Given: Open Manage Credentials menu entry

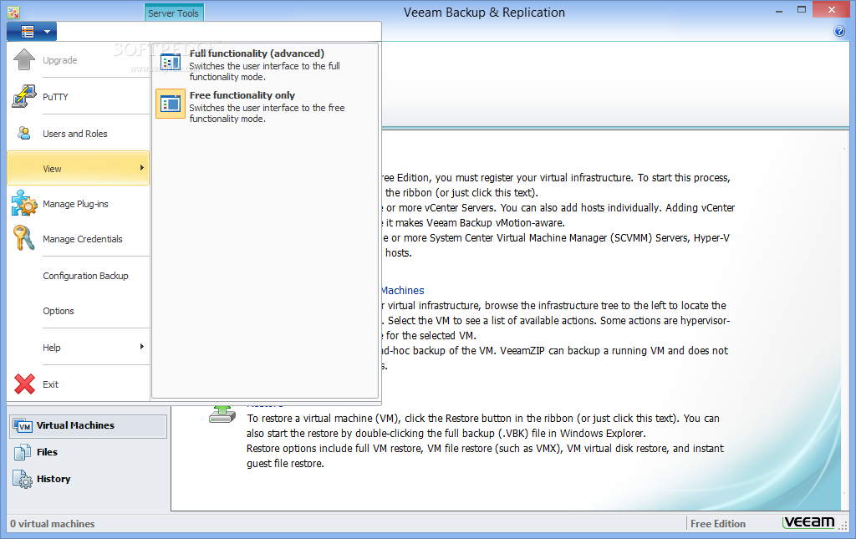Looking at the screenshot, I should [79, 239].
